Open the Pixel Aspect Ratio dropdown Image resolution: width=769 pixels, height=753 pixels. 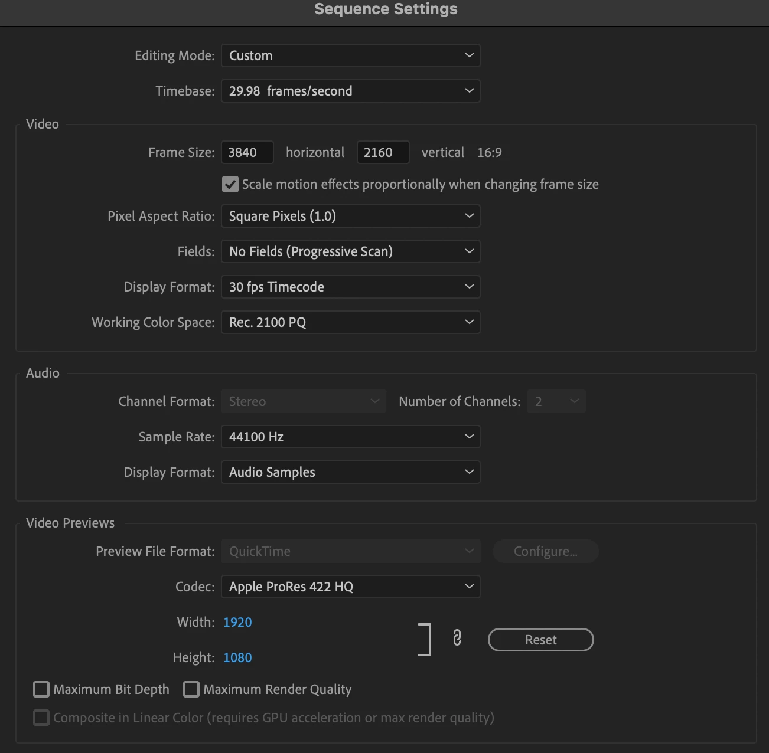point(350,216)
